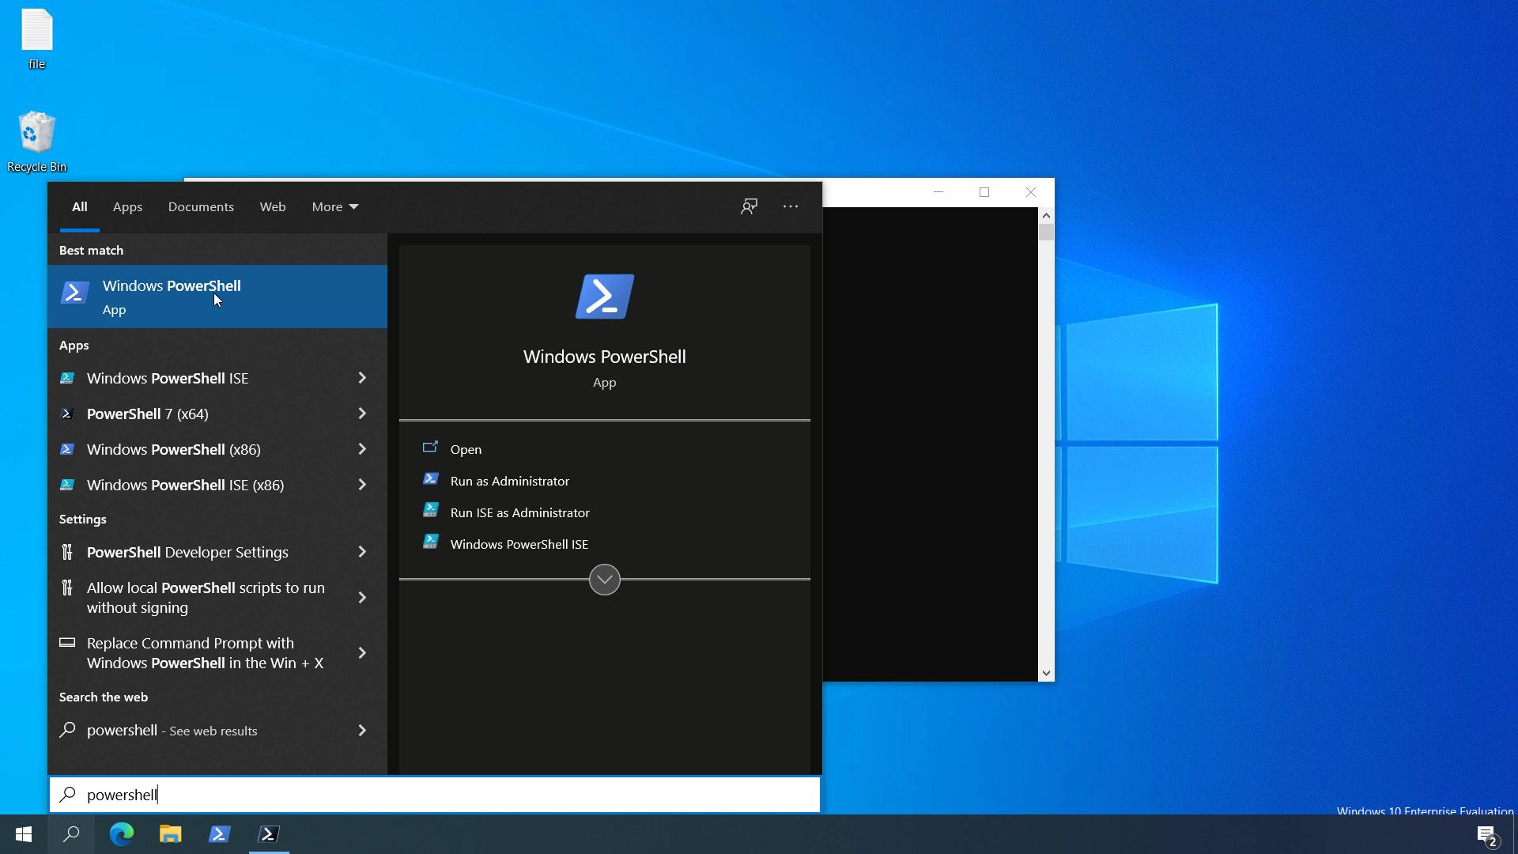This screenshot has width=1518, height=854.
Task: Expand PowerShell 7 (x64) result arrow
Action: 362,414
